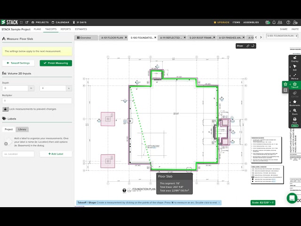Open the team users icon

(280, 22)
